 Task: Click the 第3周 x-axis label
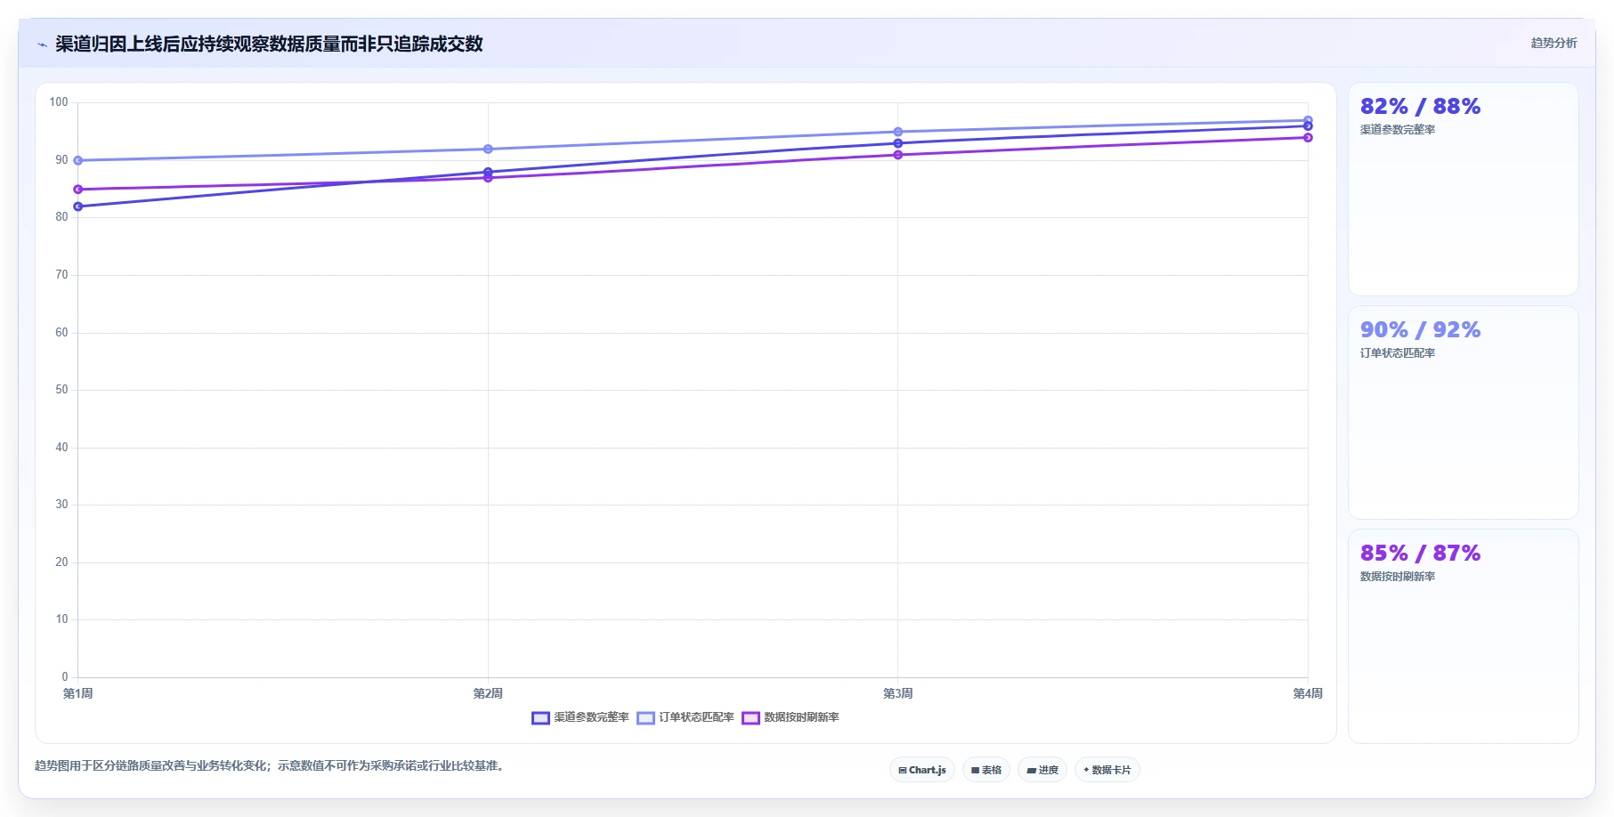point(898,693)
